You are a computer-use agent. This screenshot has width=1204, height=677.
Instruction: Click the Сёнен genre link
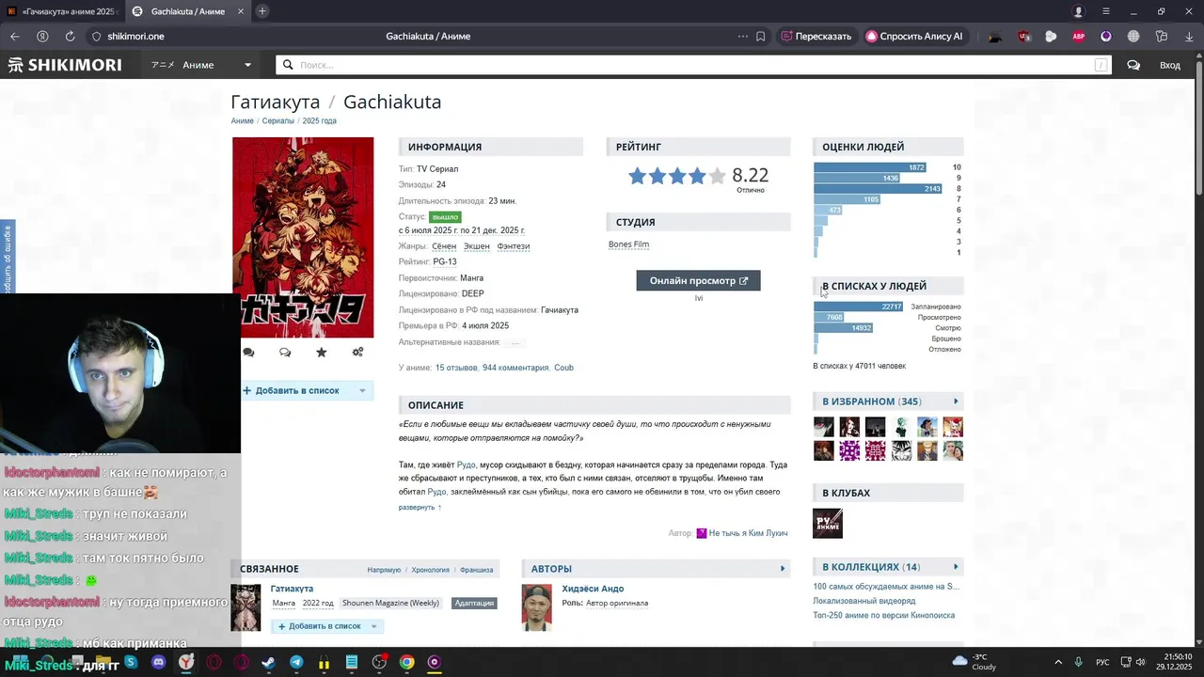[x=444, y=246]
